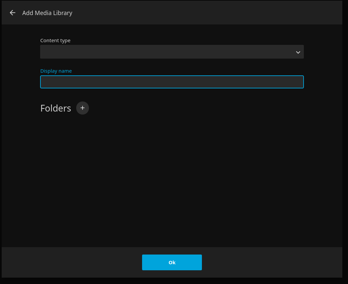Image resolution: width=348 pixels, height=284 pixels.
Task: Confirm with the Ok button
Action: [172, 263]
